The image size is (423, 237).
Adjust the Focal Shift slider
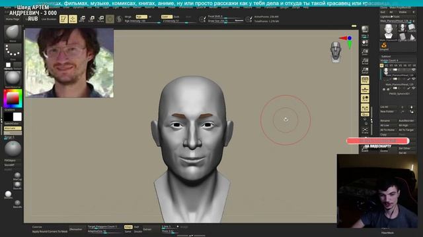(x=225, y=16)
